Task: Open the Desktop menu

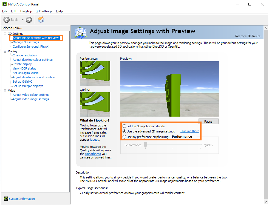Action: tap(26, 11)
